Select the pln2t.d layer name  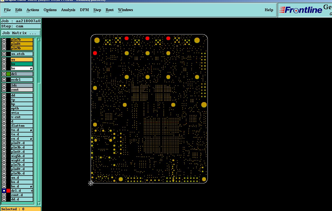22,143
